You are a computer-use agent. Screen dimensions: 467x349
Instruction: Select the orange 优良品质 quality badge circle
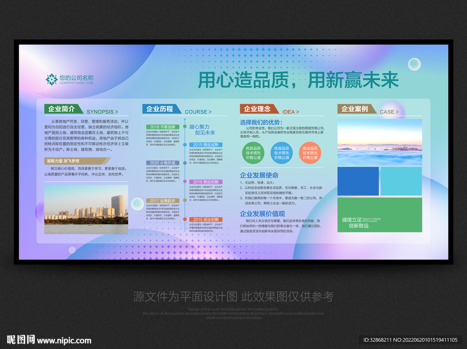tap(310, 153)
